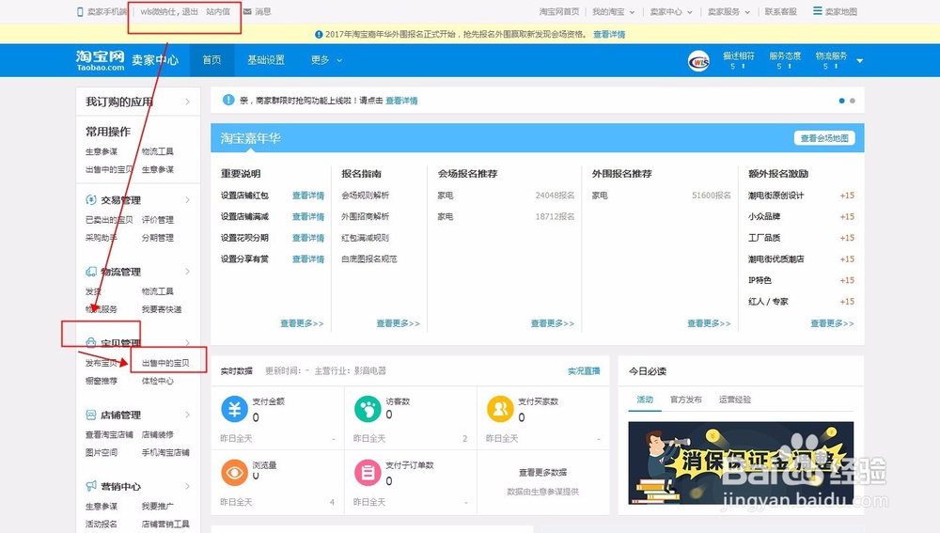
Task: Click the 卖家手机端 phone icon
Action: tap(80, 11)
